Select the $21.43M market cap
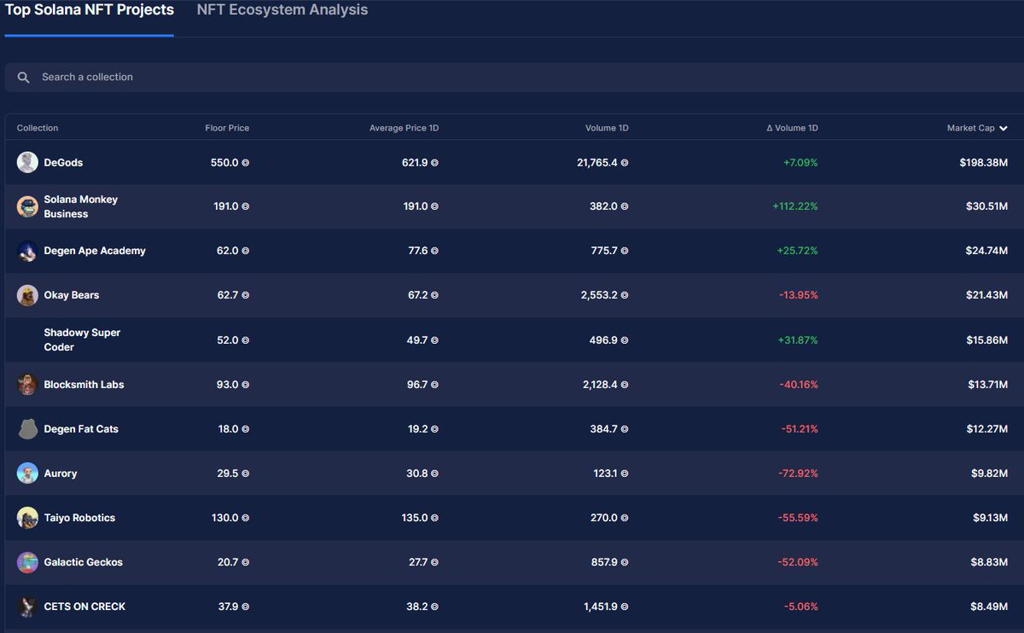The image size is (1024, 633). coord(986,295)
